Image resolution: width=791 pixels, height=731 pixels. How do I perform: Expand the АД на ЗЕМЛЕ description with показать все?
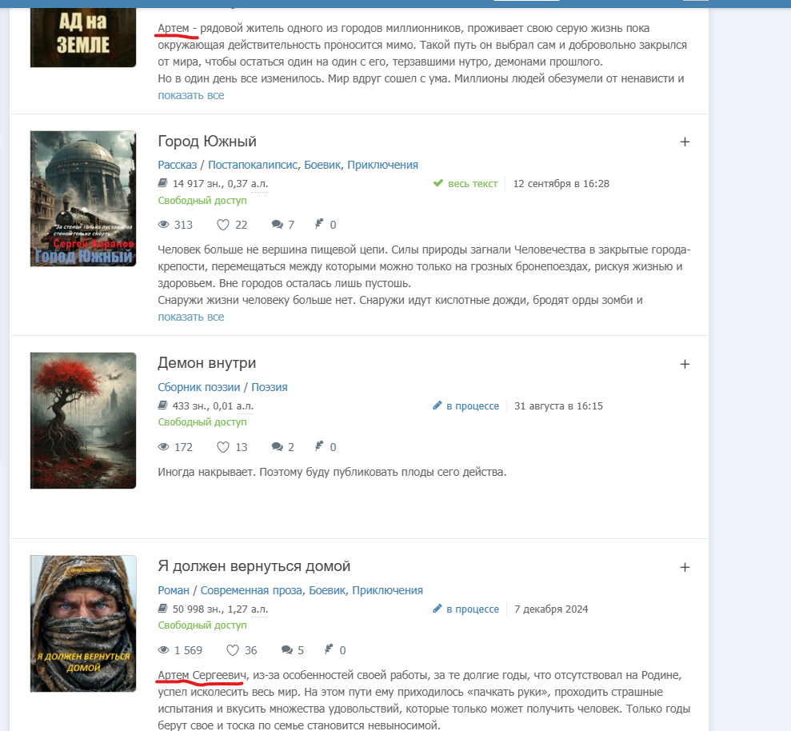pyautogui.click(x=190, y=95)
